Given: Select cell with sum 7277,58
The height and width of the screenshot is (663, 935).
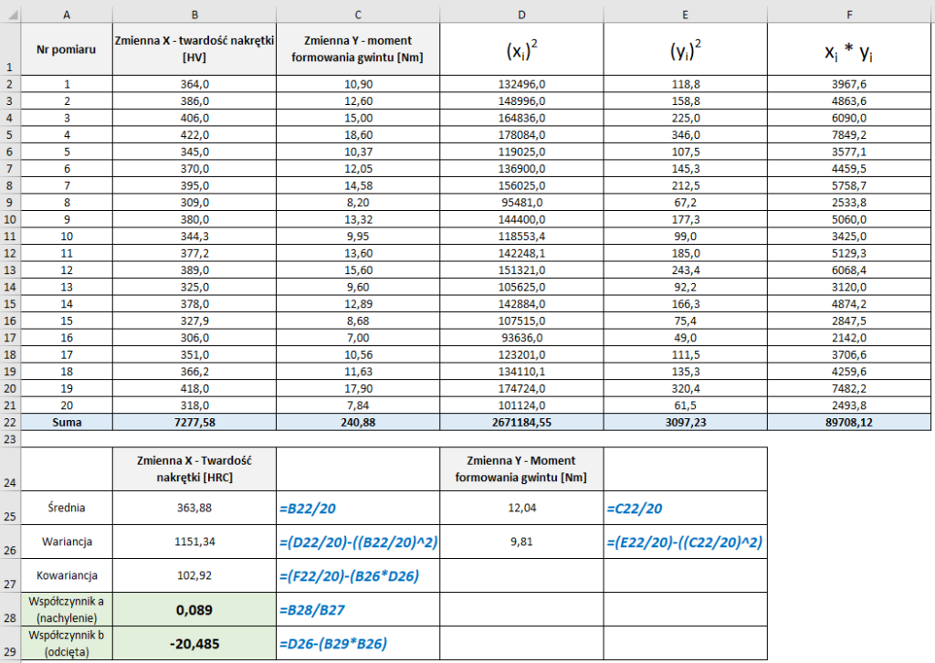Looking at the screenshot, I should click(194, 424).
